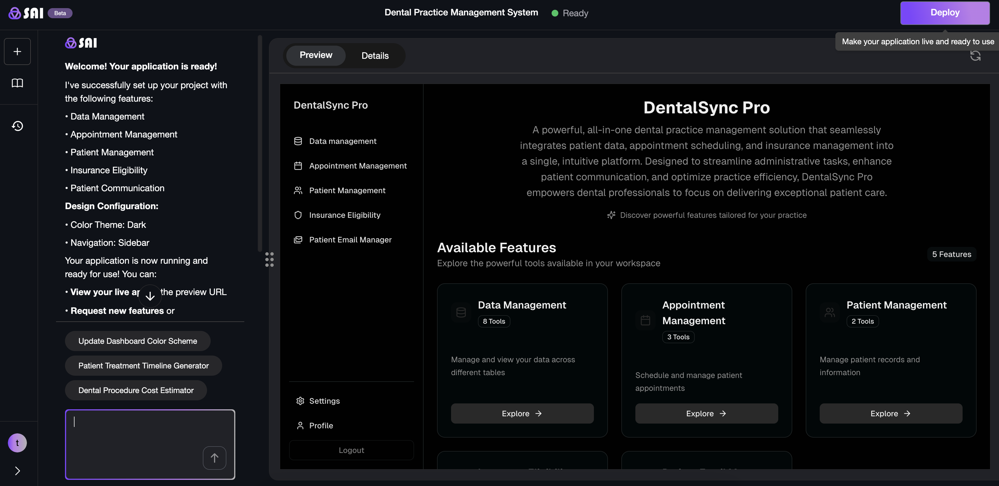Click the panel resize drag handle
The height and width of the screenshot is (486, 999).
point(269,259)
